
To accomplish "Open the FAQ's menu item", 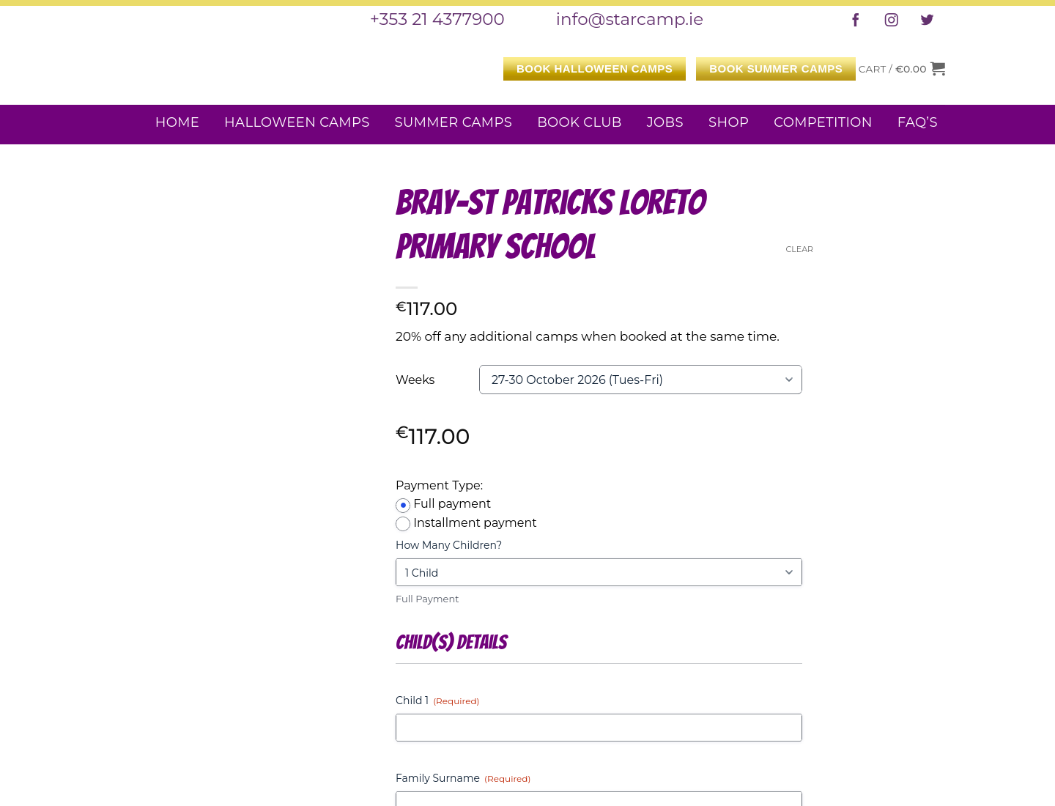I will tap(917, 122).
